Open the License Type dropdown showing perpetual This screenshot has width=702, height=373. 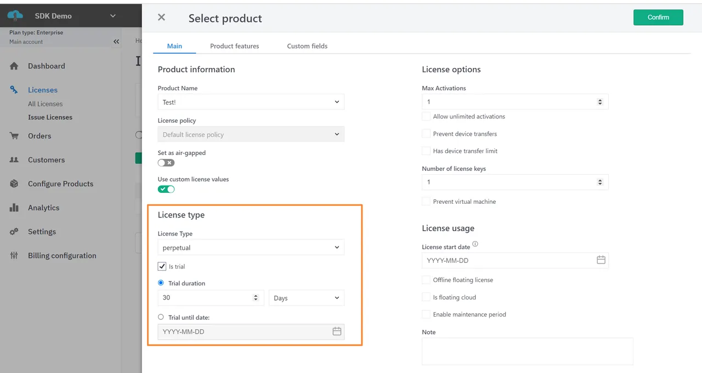[251, 247]
